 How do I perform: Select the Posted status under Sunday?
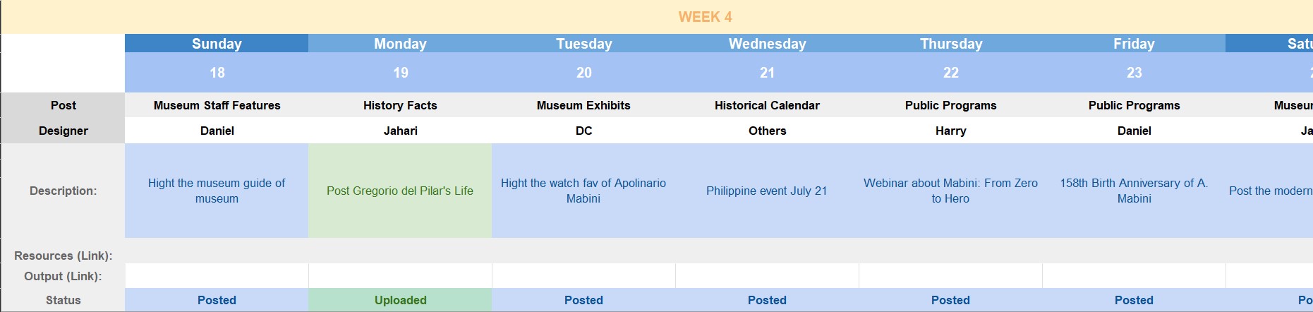pyautogui.click(x=217, y=300)
